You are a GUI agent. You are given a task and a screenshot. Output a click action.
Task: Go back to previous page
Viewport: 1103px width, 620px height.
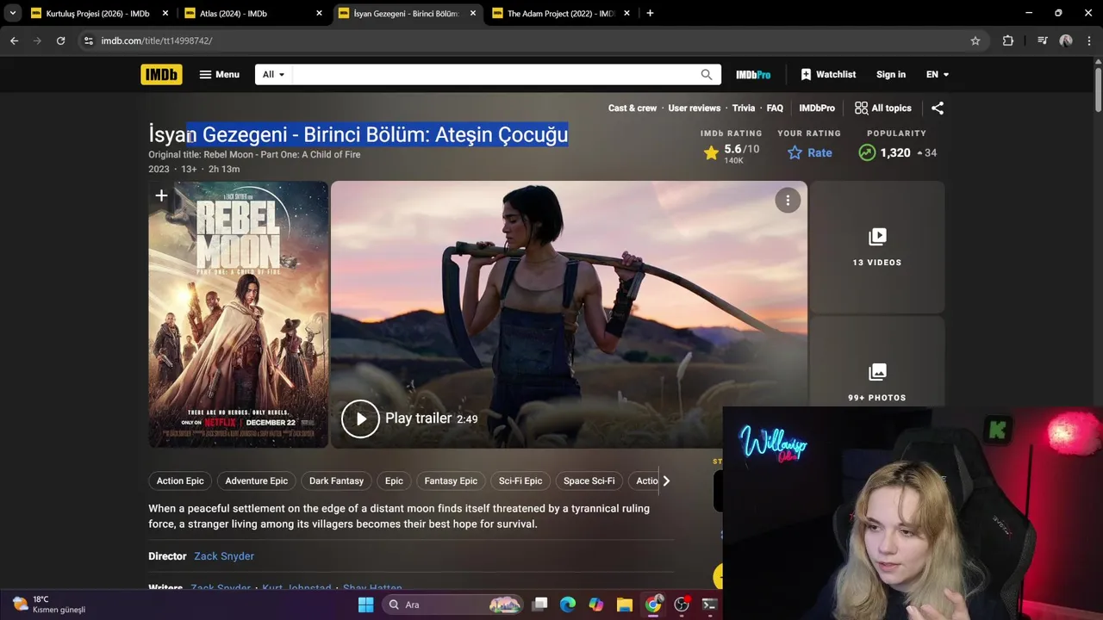point(14,40)
